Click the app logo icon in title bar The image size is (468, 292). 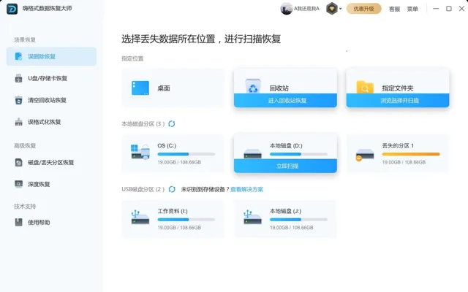pyautogui.click(x=12, y=9)
